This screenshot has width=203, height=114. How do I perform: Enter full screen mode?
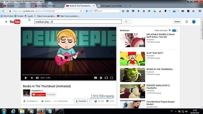tap(112, 78)
